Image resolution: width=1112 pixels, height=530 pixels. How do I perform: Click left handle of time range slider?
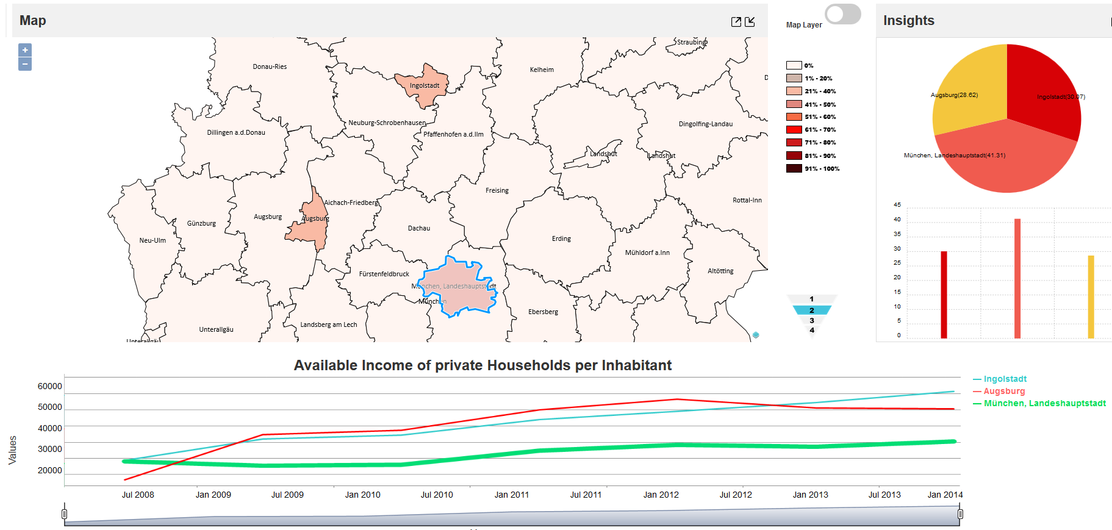pyautogui.click(x=65, y=514)
